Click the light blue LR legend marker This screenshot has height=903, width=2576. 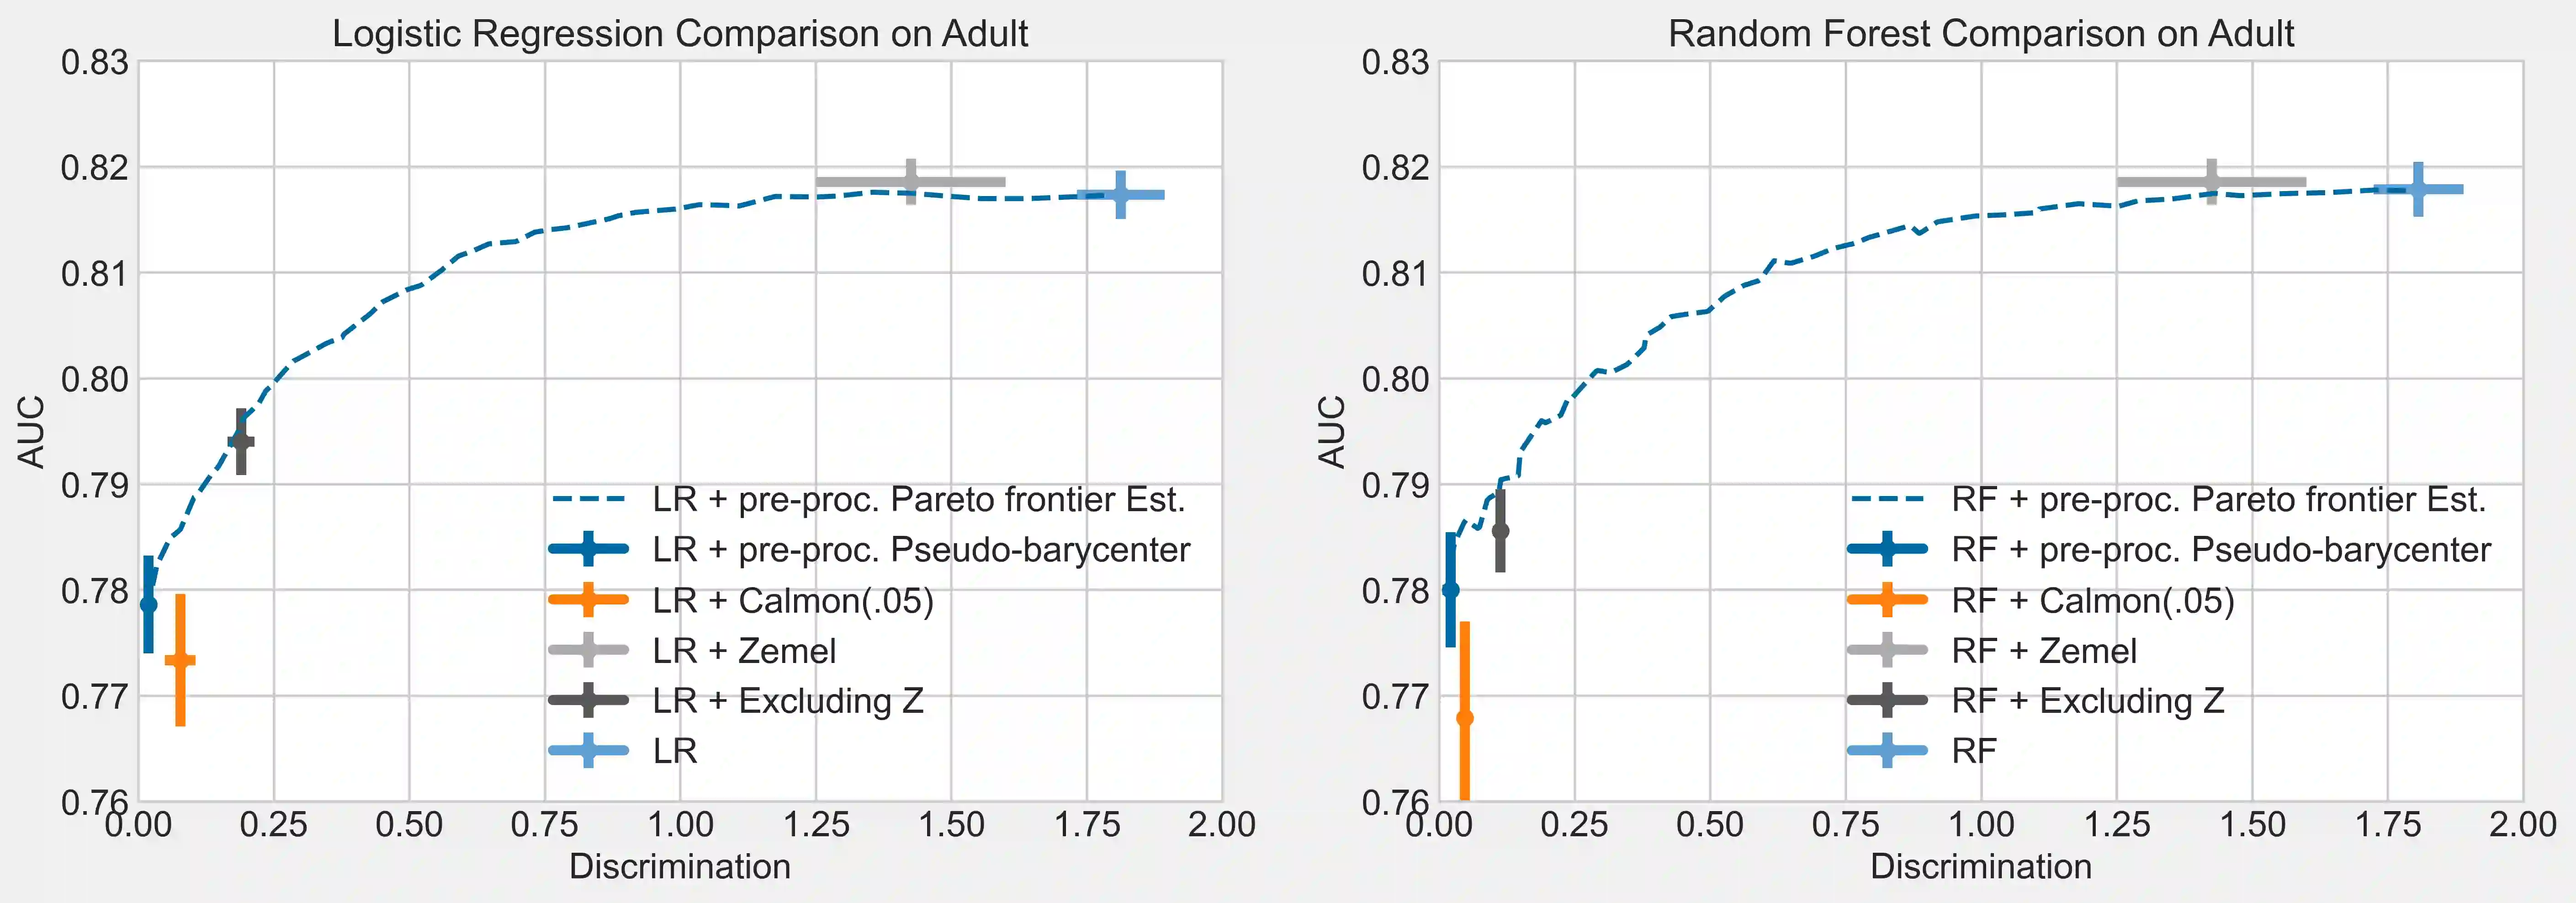[x=588, y=751]
